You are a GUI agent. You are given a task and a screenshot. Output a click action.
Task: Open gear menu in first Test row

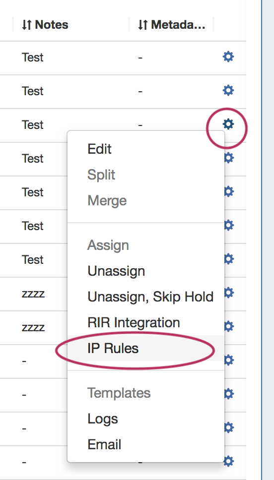pyautogui.click(x=228, y=57)
